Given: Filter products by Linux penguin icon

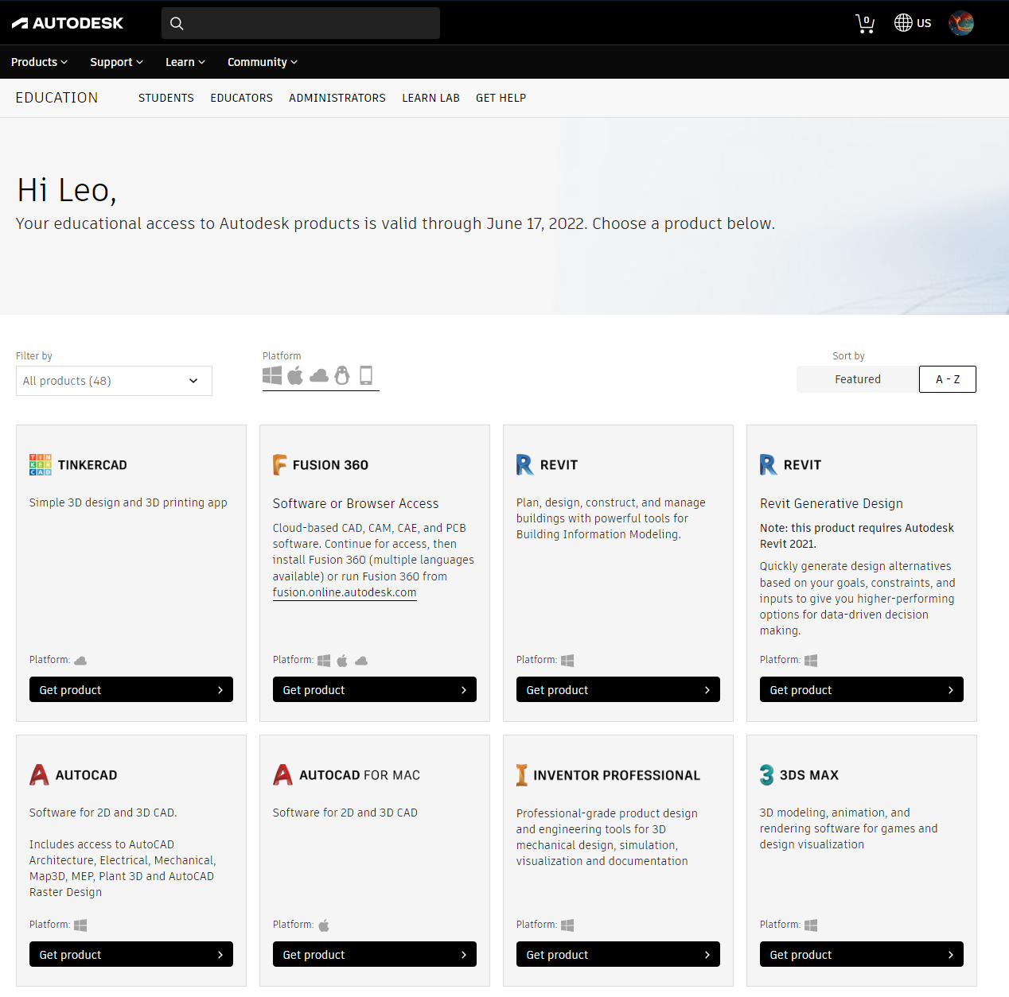Looking at the screenshot, I should pyautogui.click(x=342, y=375).
